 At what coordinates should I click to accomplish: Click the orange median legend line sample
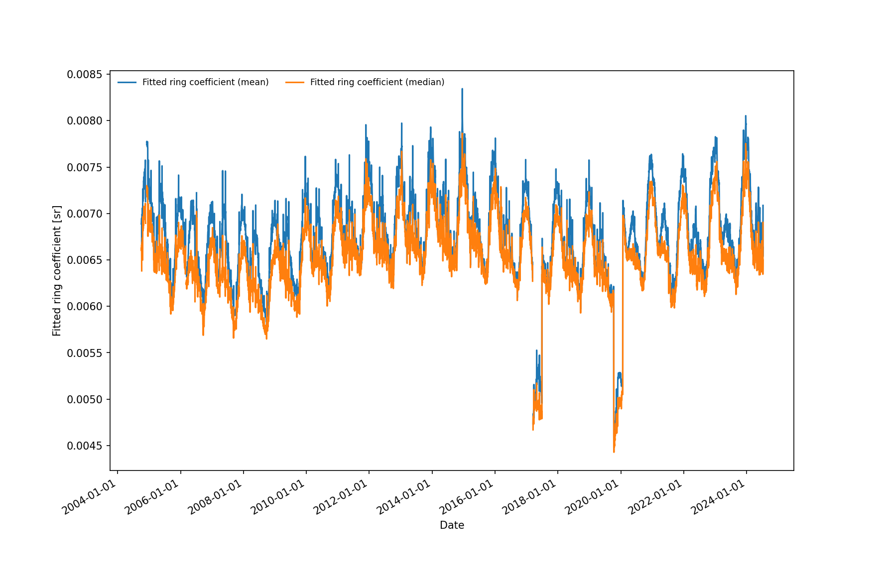pyautogui.click(x=295, y=82)
